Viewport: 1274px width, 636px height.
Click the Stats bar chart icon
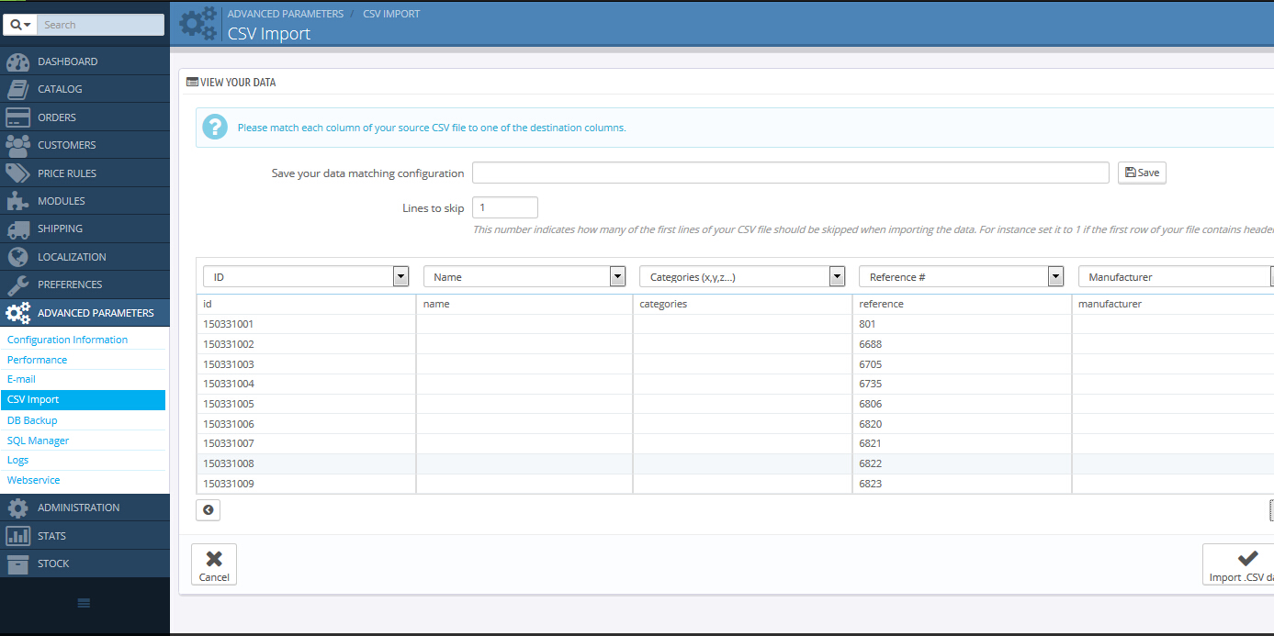pos(17,536)
